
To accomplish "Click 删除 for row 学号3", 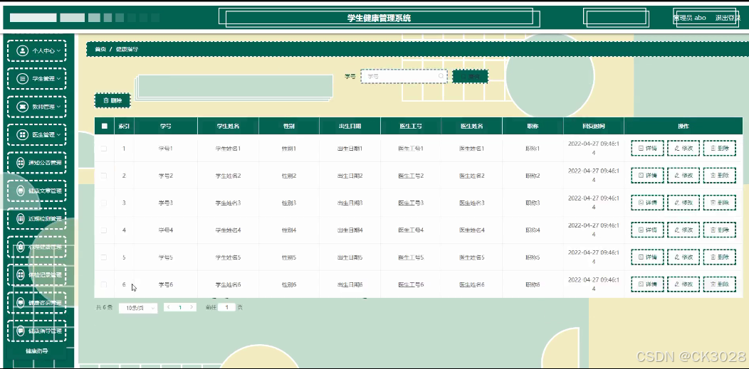I will click(x=720, y=203).
